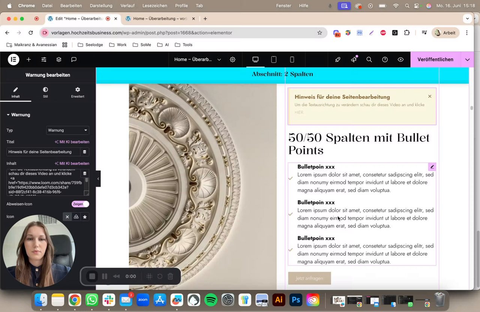
Task: Remove the icon with X option
Action: (67, 217)
